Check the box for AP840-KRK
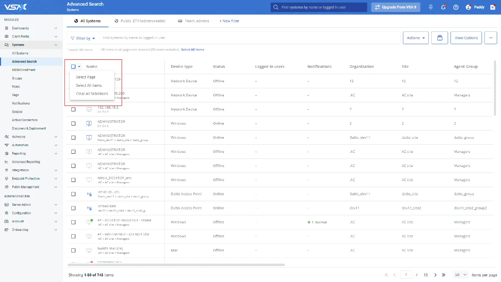Image resolution: width=501 pixels, height=282 pixels. pyautogui.click(x=73, y=208)
